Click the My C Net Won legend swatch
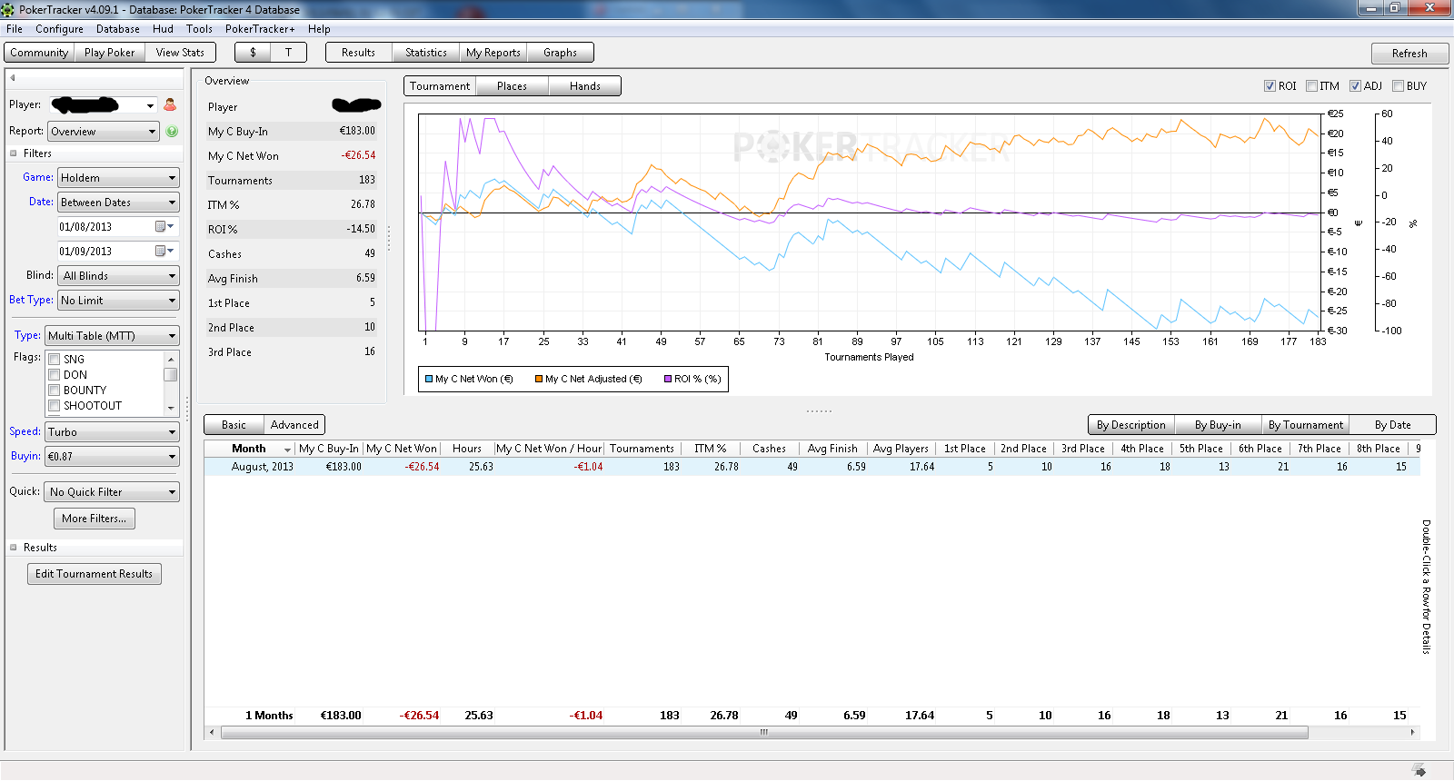1454x781 pixels. point(429,380)
